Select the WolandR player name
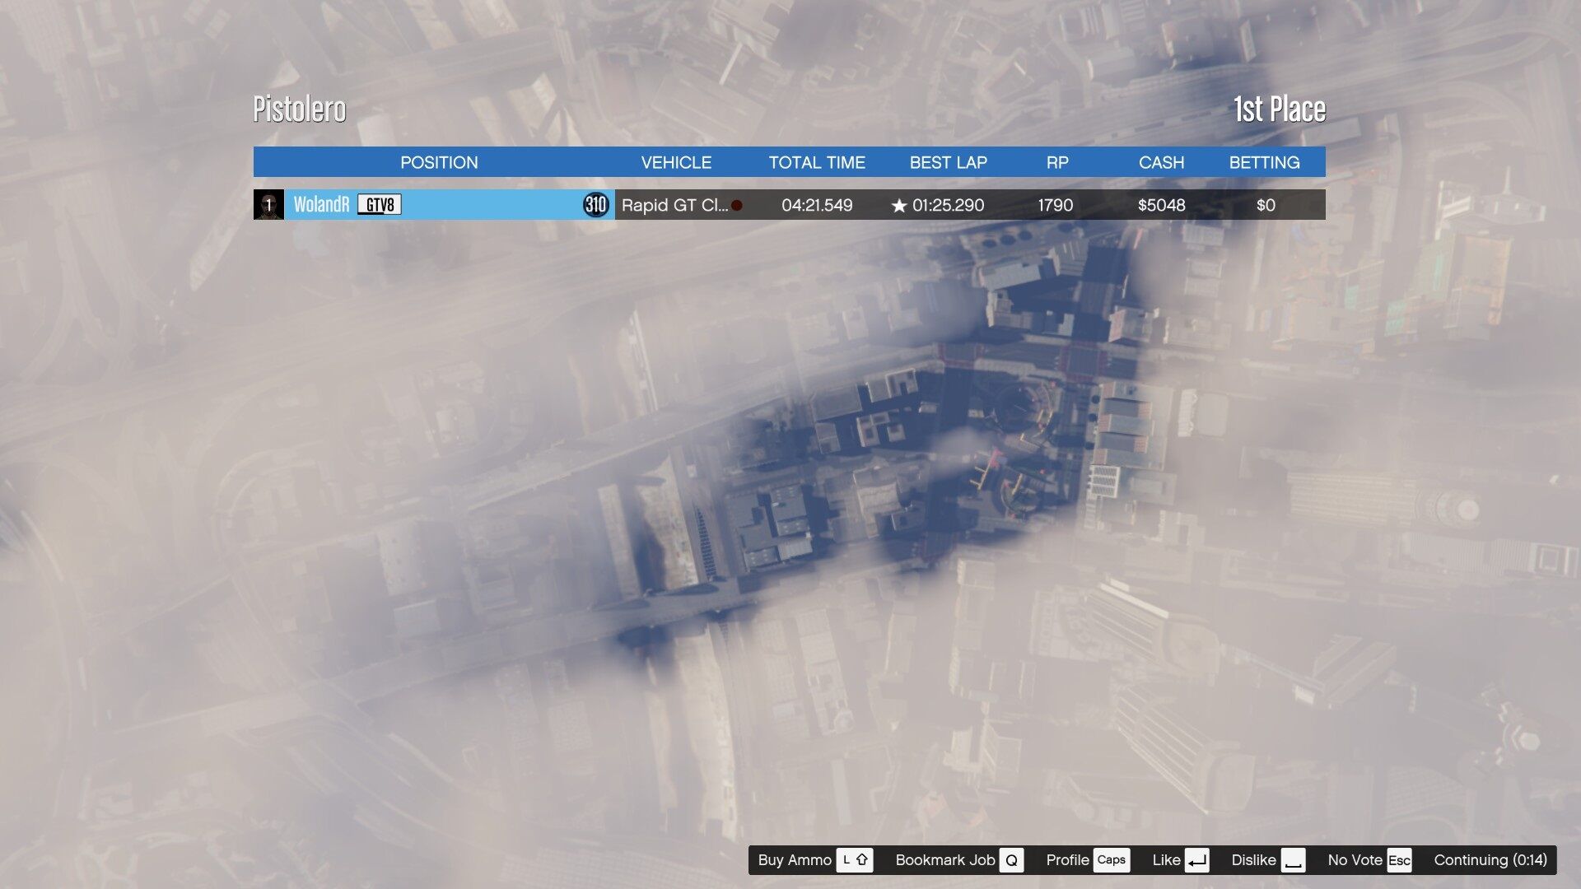Image resolution: width=1581 pixels, height=889 pixels. tap(321, 205)
